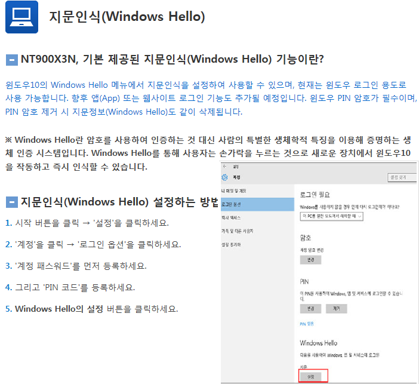
Task: Click the blue Windows 10 intro paragraph
Action: coord(211,99)
